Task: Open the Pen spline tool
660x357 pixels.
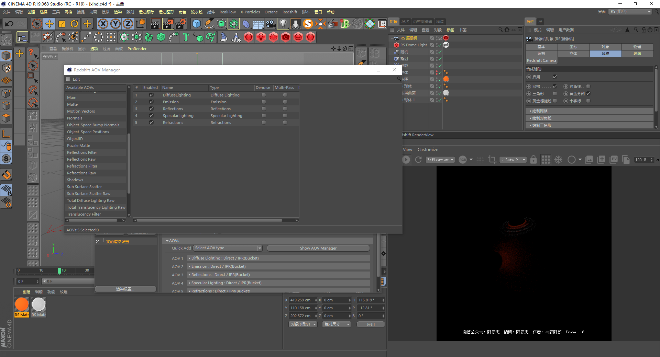Action: 209,24
